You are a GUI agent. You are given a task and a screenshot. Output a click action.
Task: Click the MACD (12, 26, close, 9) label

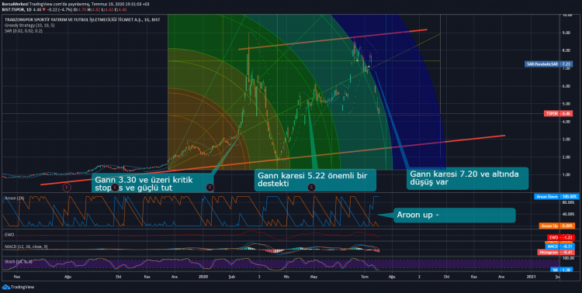click(x=26, y=246)
